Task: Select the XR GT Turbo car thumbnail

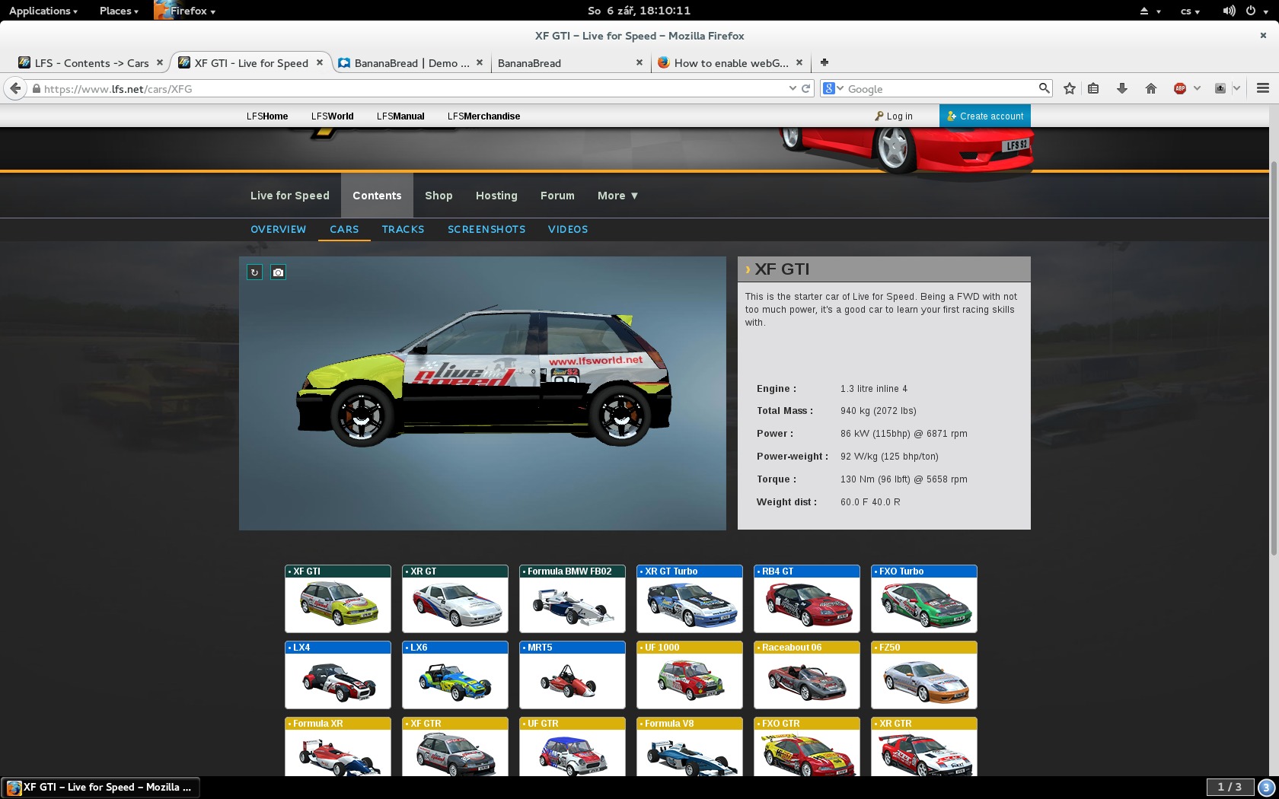Action: point(690,599)
